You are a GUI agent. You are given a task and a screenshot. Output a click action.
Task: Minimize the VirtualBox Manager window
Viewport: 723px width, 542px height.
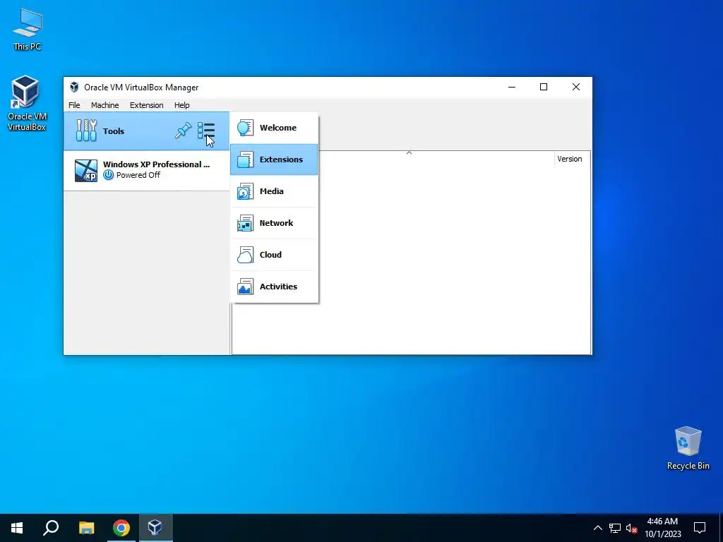pyautogui.click(x=512, y=87)
